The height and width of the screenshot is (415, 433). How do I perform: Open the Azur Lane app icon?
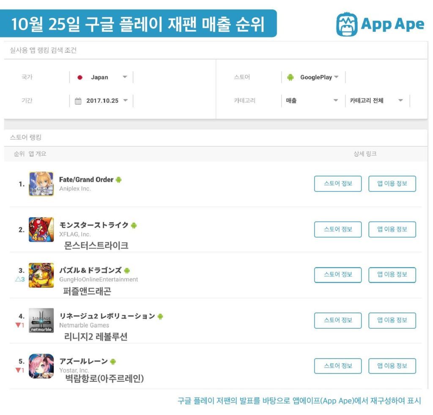[41, 366]
